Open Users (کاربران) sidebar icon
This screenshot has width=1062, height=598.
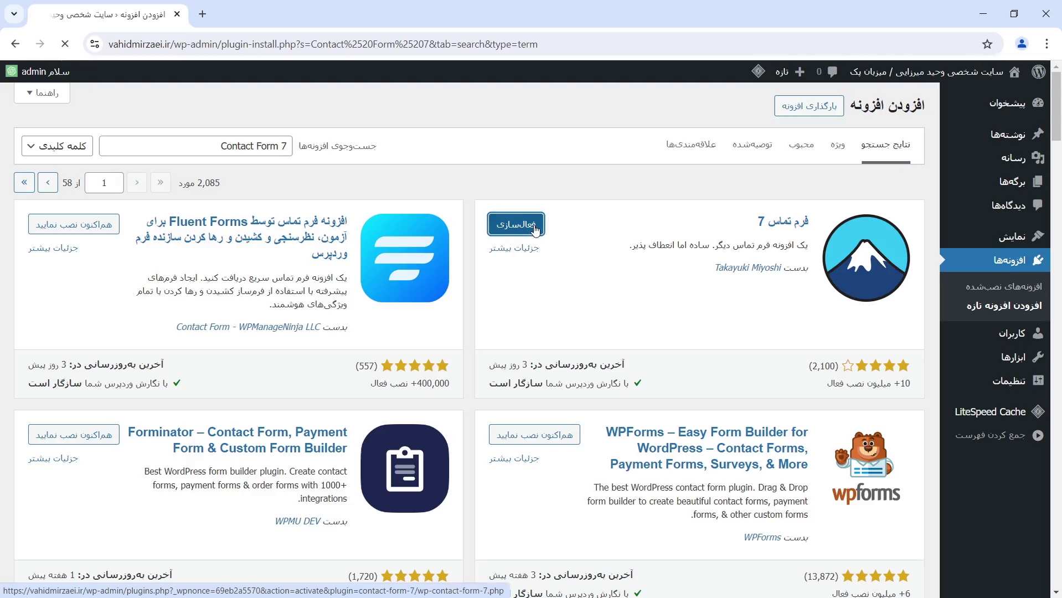tap(1038, 333)
